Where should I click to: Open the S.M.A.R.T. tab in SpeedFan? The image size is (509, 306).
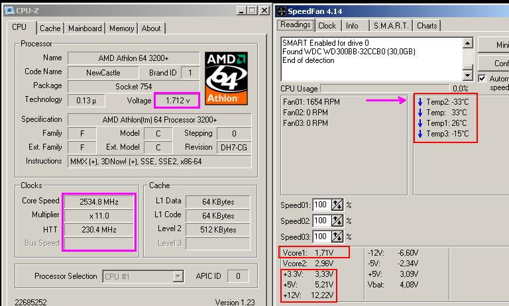pos(391,26)
